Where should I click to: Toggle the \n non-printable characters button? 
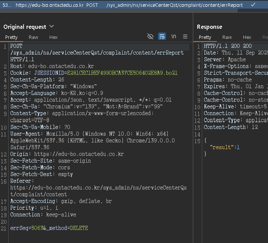pyautogui.click(x=173, y=36)
